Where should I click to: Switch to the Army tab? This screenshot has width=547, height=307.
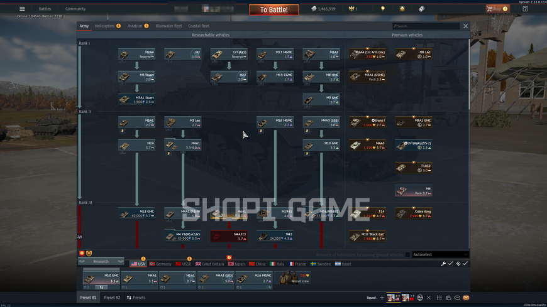point(84,26)
